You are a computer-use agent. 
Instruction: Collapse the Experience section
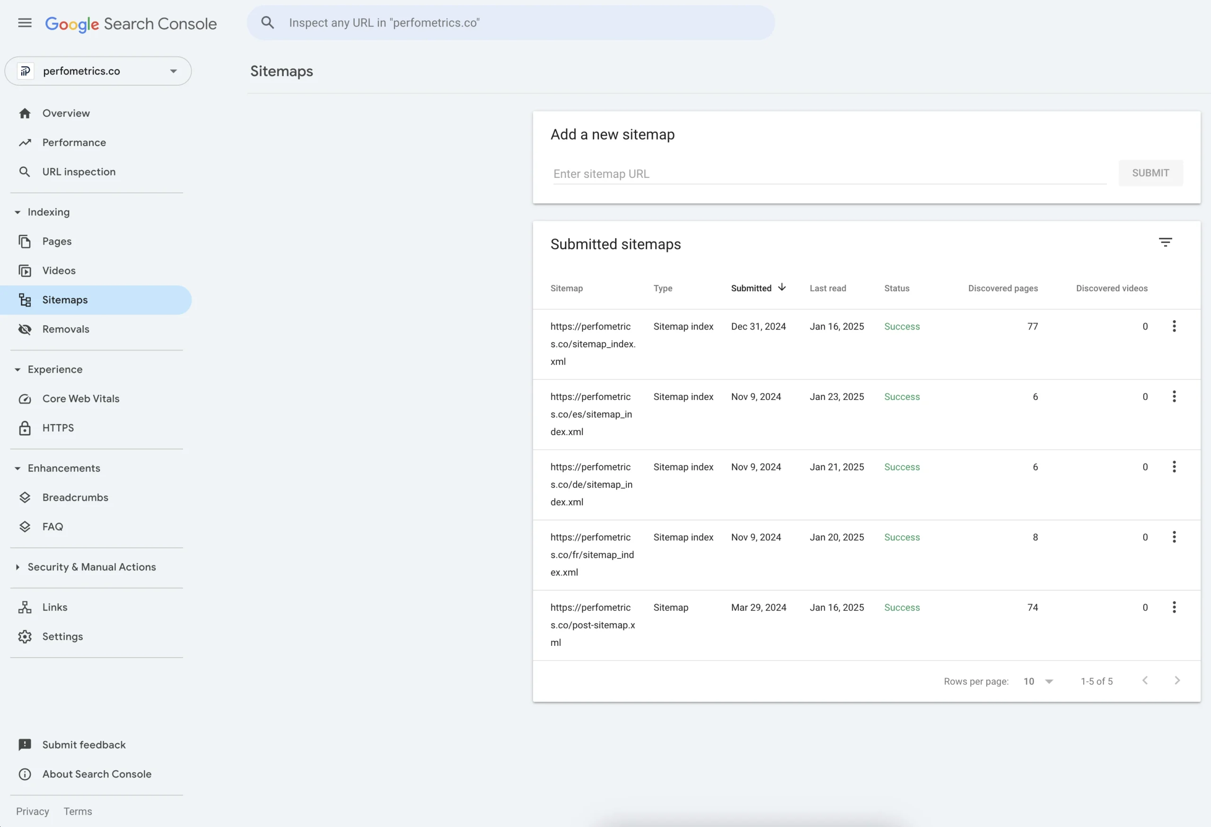[x=18, y=369]
